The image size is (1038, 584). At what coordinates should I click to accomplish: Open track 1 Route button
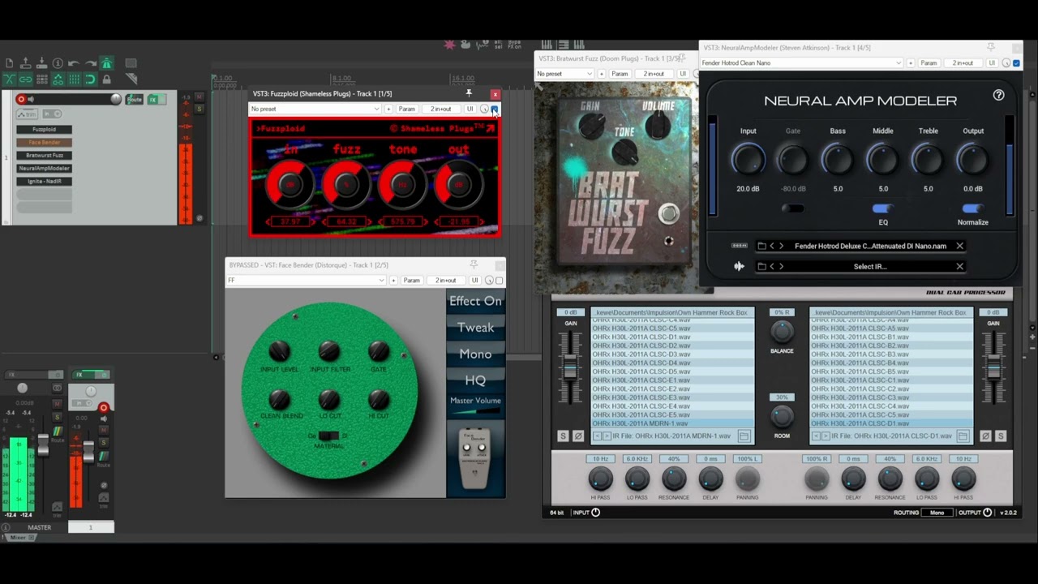(x=134, y=99)
